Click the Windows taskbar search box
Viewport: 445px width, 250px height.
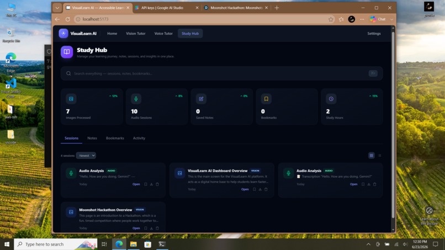[x=56, y=244]
